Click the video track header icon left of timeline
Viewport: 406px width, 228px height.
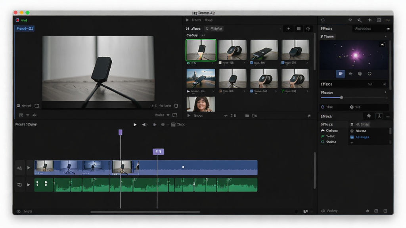(19, 168)
